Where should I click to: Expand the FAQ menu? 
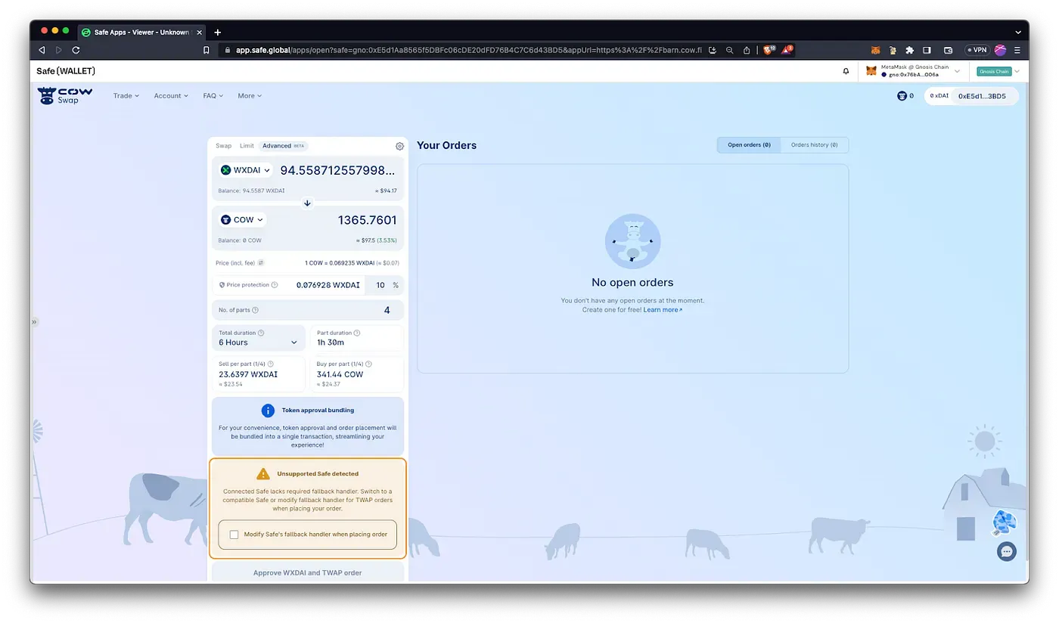click(x=213, y=96)
